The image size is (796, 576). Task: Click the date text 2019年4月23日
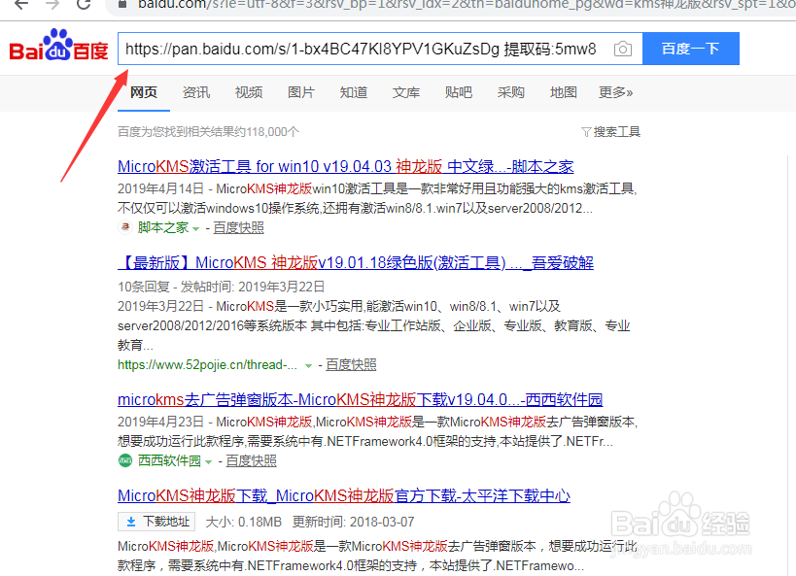[161, 422]
